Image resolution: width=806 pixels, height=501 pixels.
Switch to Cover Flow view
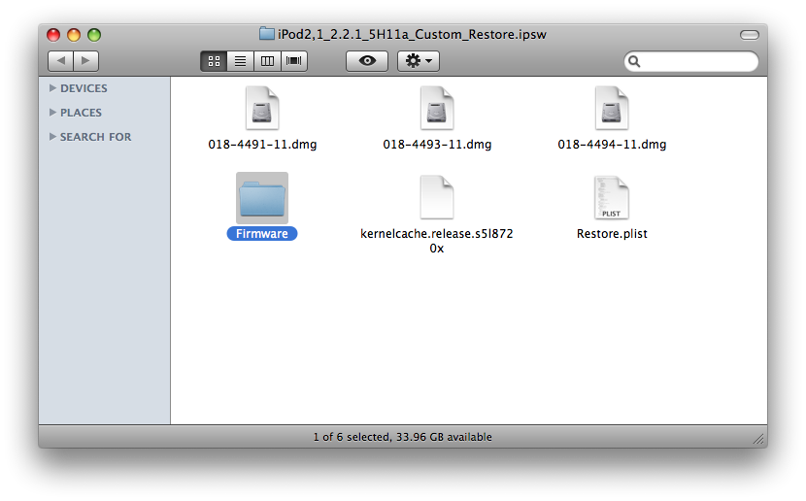(293, 61)
